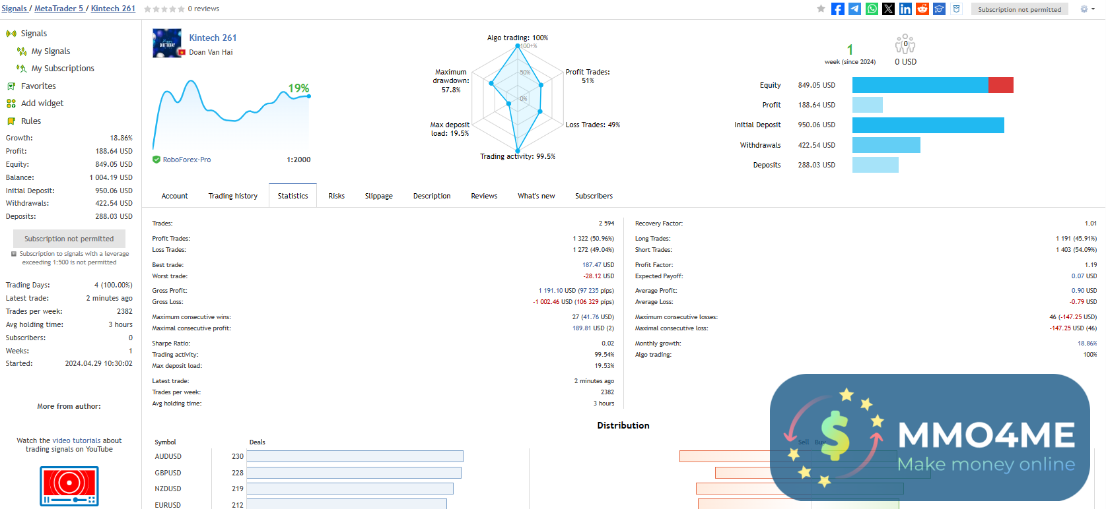Click the 0 reviews text
The width and height of the screenshot is (1106, 509).
pos(203,9)
